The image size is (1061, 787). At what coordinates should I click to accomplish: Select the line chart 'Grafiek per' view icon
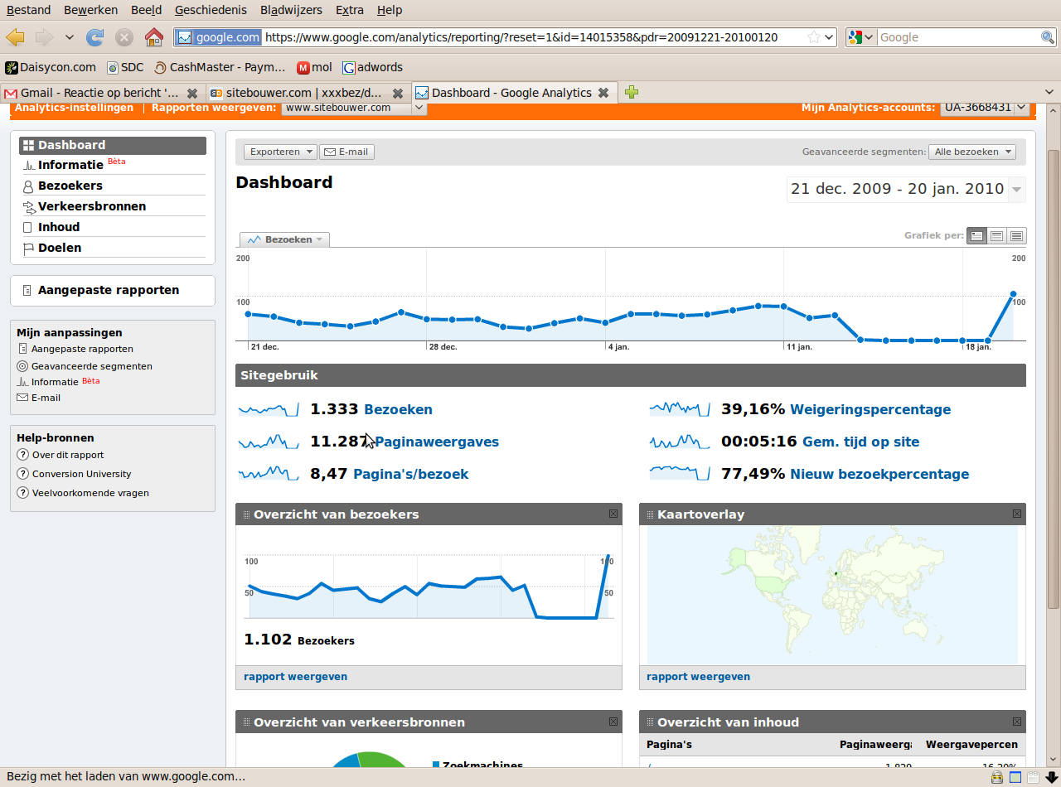click(977, 236)
